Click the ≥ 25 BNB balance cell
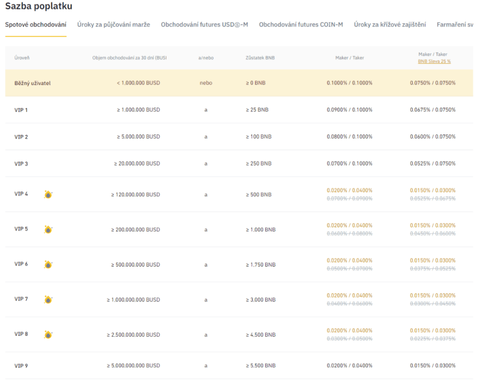Viewport: 483px width, 382px height. click(x=257, y=110)
